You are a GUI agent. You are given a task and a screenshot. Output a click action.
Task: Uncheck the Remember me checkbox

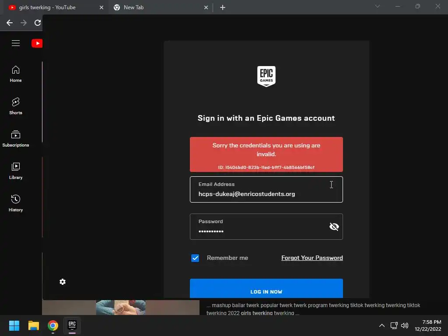[195, 258]
